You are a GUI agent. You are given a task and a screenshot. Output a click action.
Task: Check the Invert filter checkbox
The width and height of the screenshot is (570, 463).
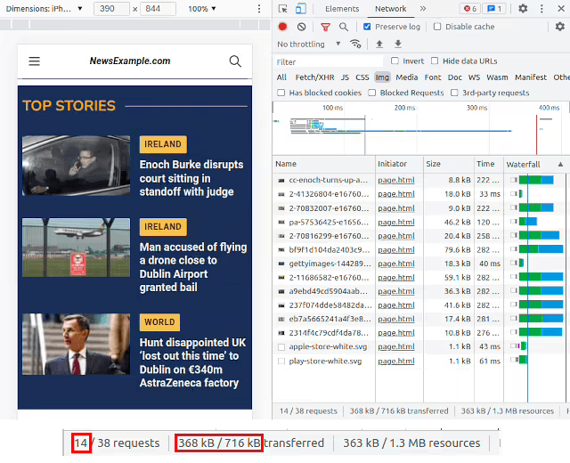click(x=395, y=61)
